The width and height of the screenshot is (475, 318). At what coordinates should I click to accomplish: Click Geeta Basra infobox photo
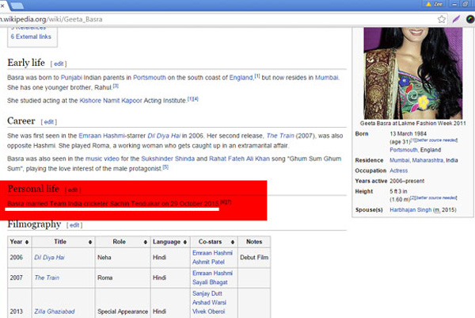(413, 73)
